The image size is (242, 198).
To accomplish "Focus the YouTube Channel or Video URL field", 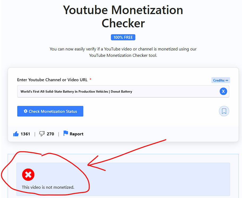I will (x=123, y=91).
